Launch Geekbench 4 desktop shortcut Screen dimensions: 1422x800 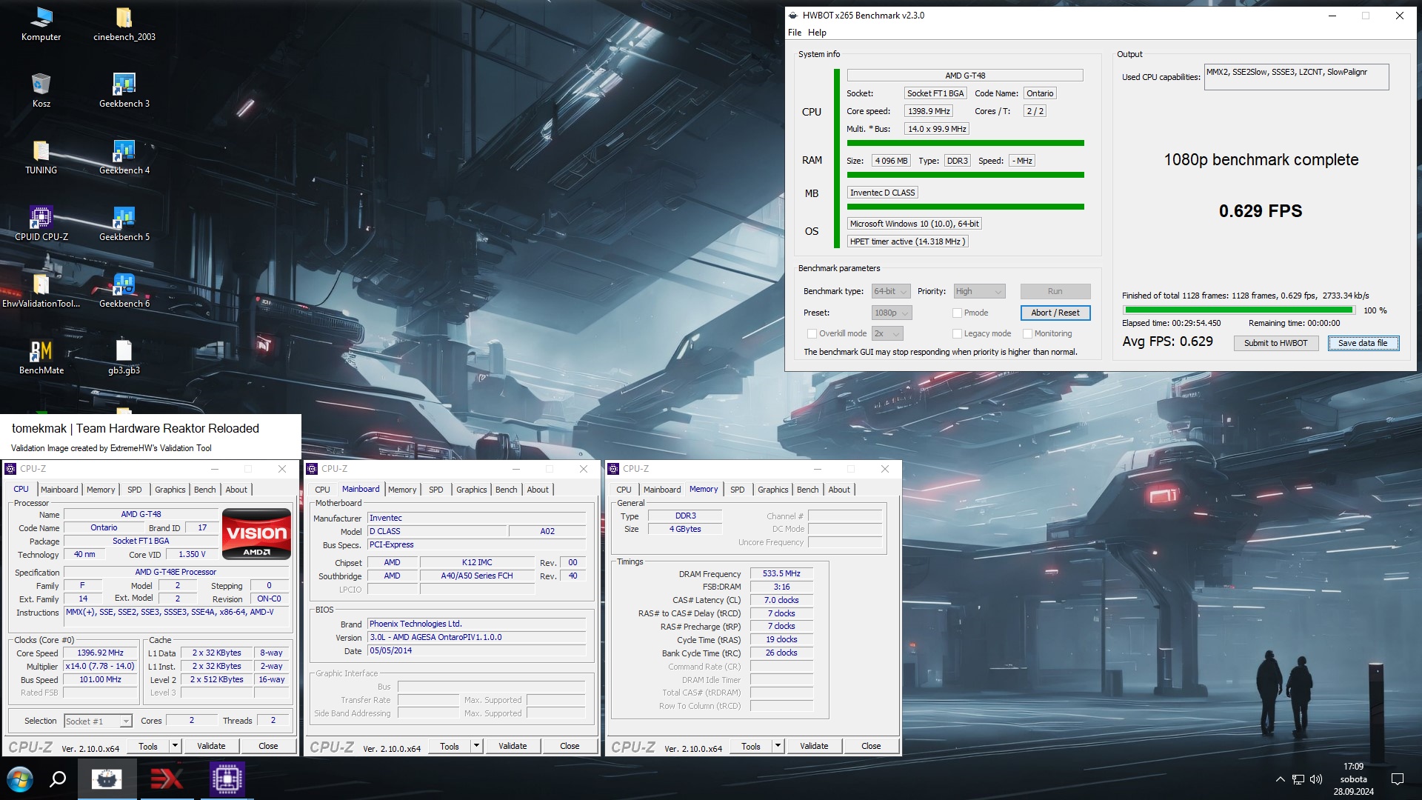click(x=124, y=157)
